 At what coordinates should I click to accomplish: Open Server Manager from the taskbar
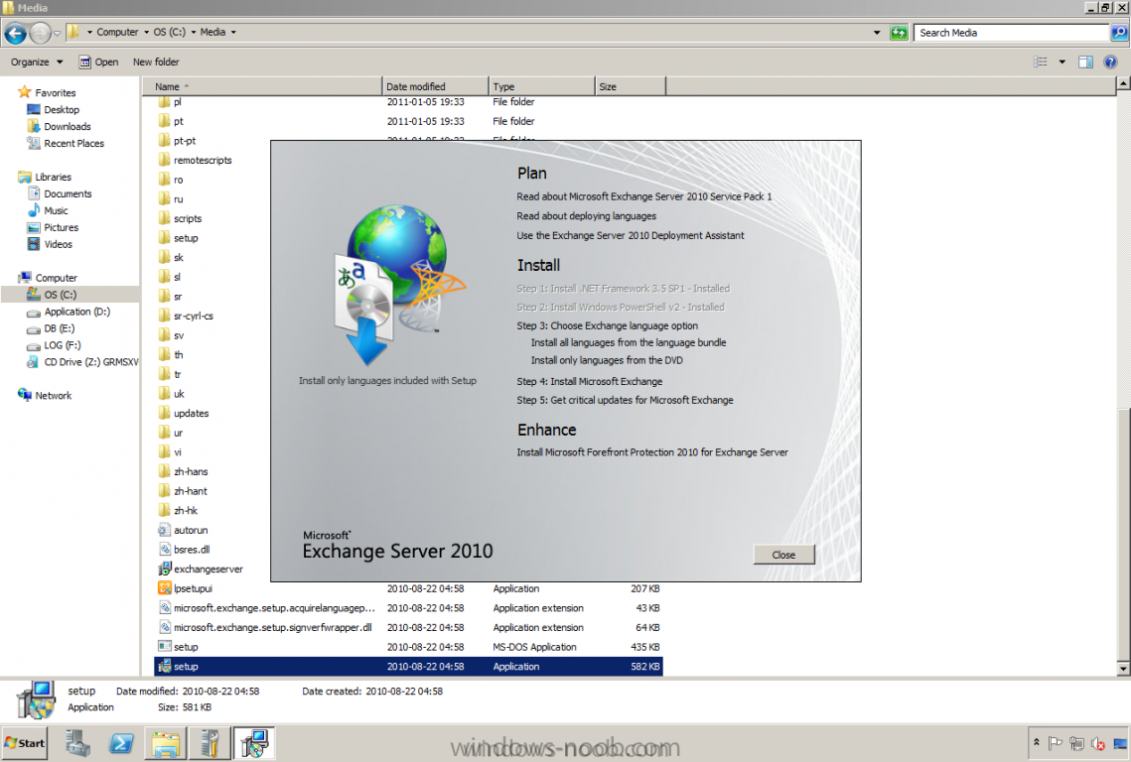[x=77, y=743]
